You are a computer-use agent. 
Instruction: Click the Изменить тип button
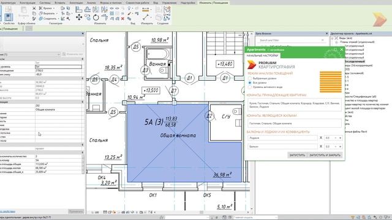(x=73, y=54)
